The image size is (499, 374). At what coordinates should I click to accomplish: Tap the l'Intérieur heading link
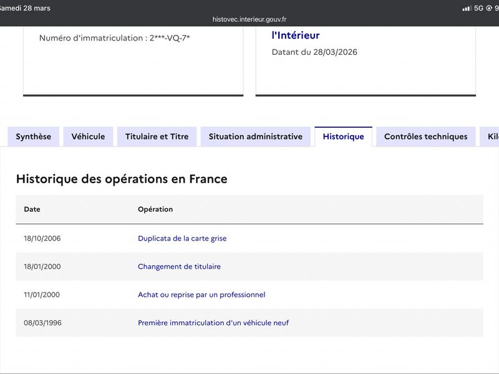tap(296, 36)
